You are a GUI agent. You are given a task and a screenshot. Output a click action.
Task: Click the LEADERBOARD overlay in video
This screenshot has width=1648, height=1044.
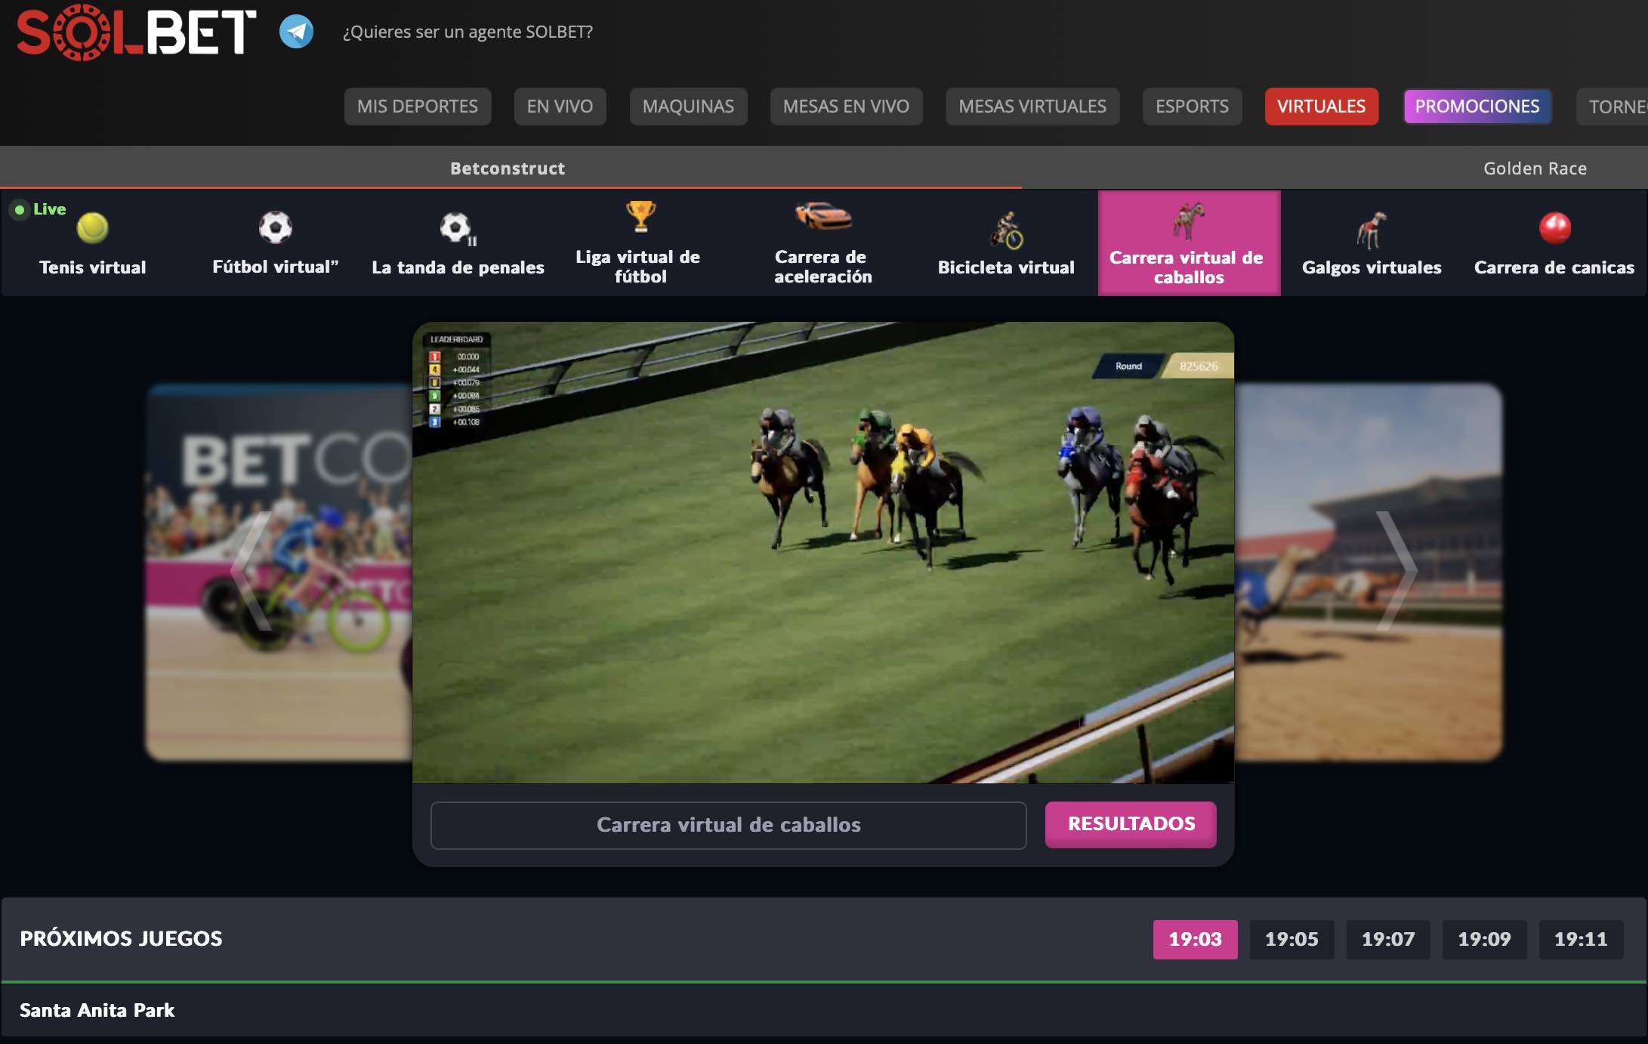(457, 380)
